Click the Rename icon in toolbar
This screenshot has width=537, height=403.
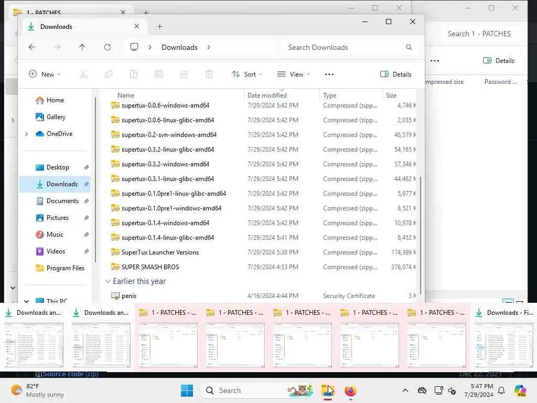pyautogui.click(x=159, y=74)
